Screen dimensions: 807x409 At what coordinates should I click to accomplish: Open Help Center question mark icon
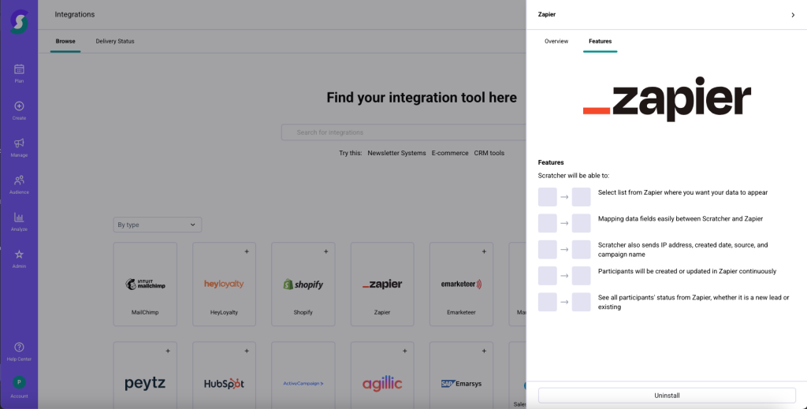click(19, 348)
